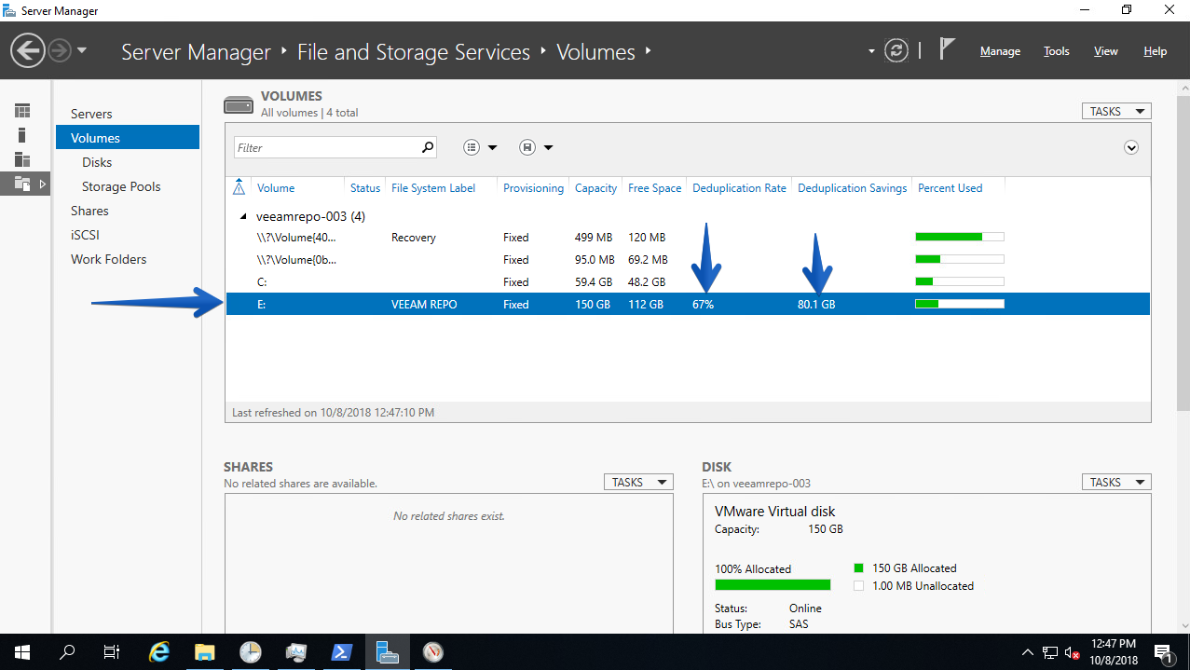
Task: Click the Recovery volume usage bar
Action: tap(960, 237)
